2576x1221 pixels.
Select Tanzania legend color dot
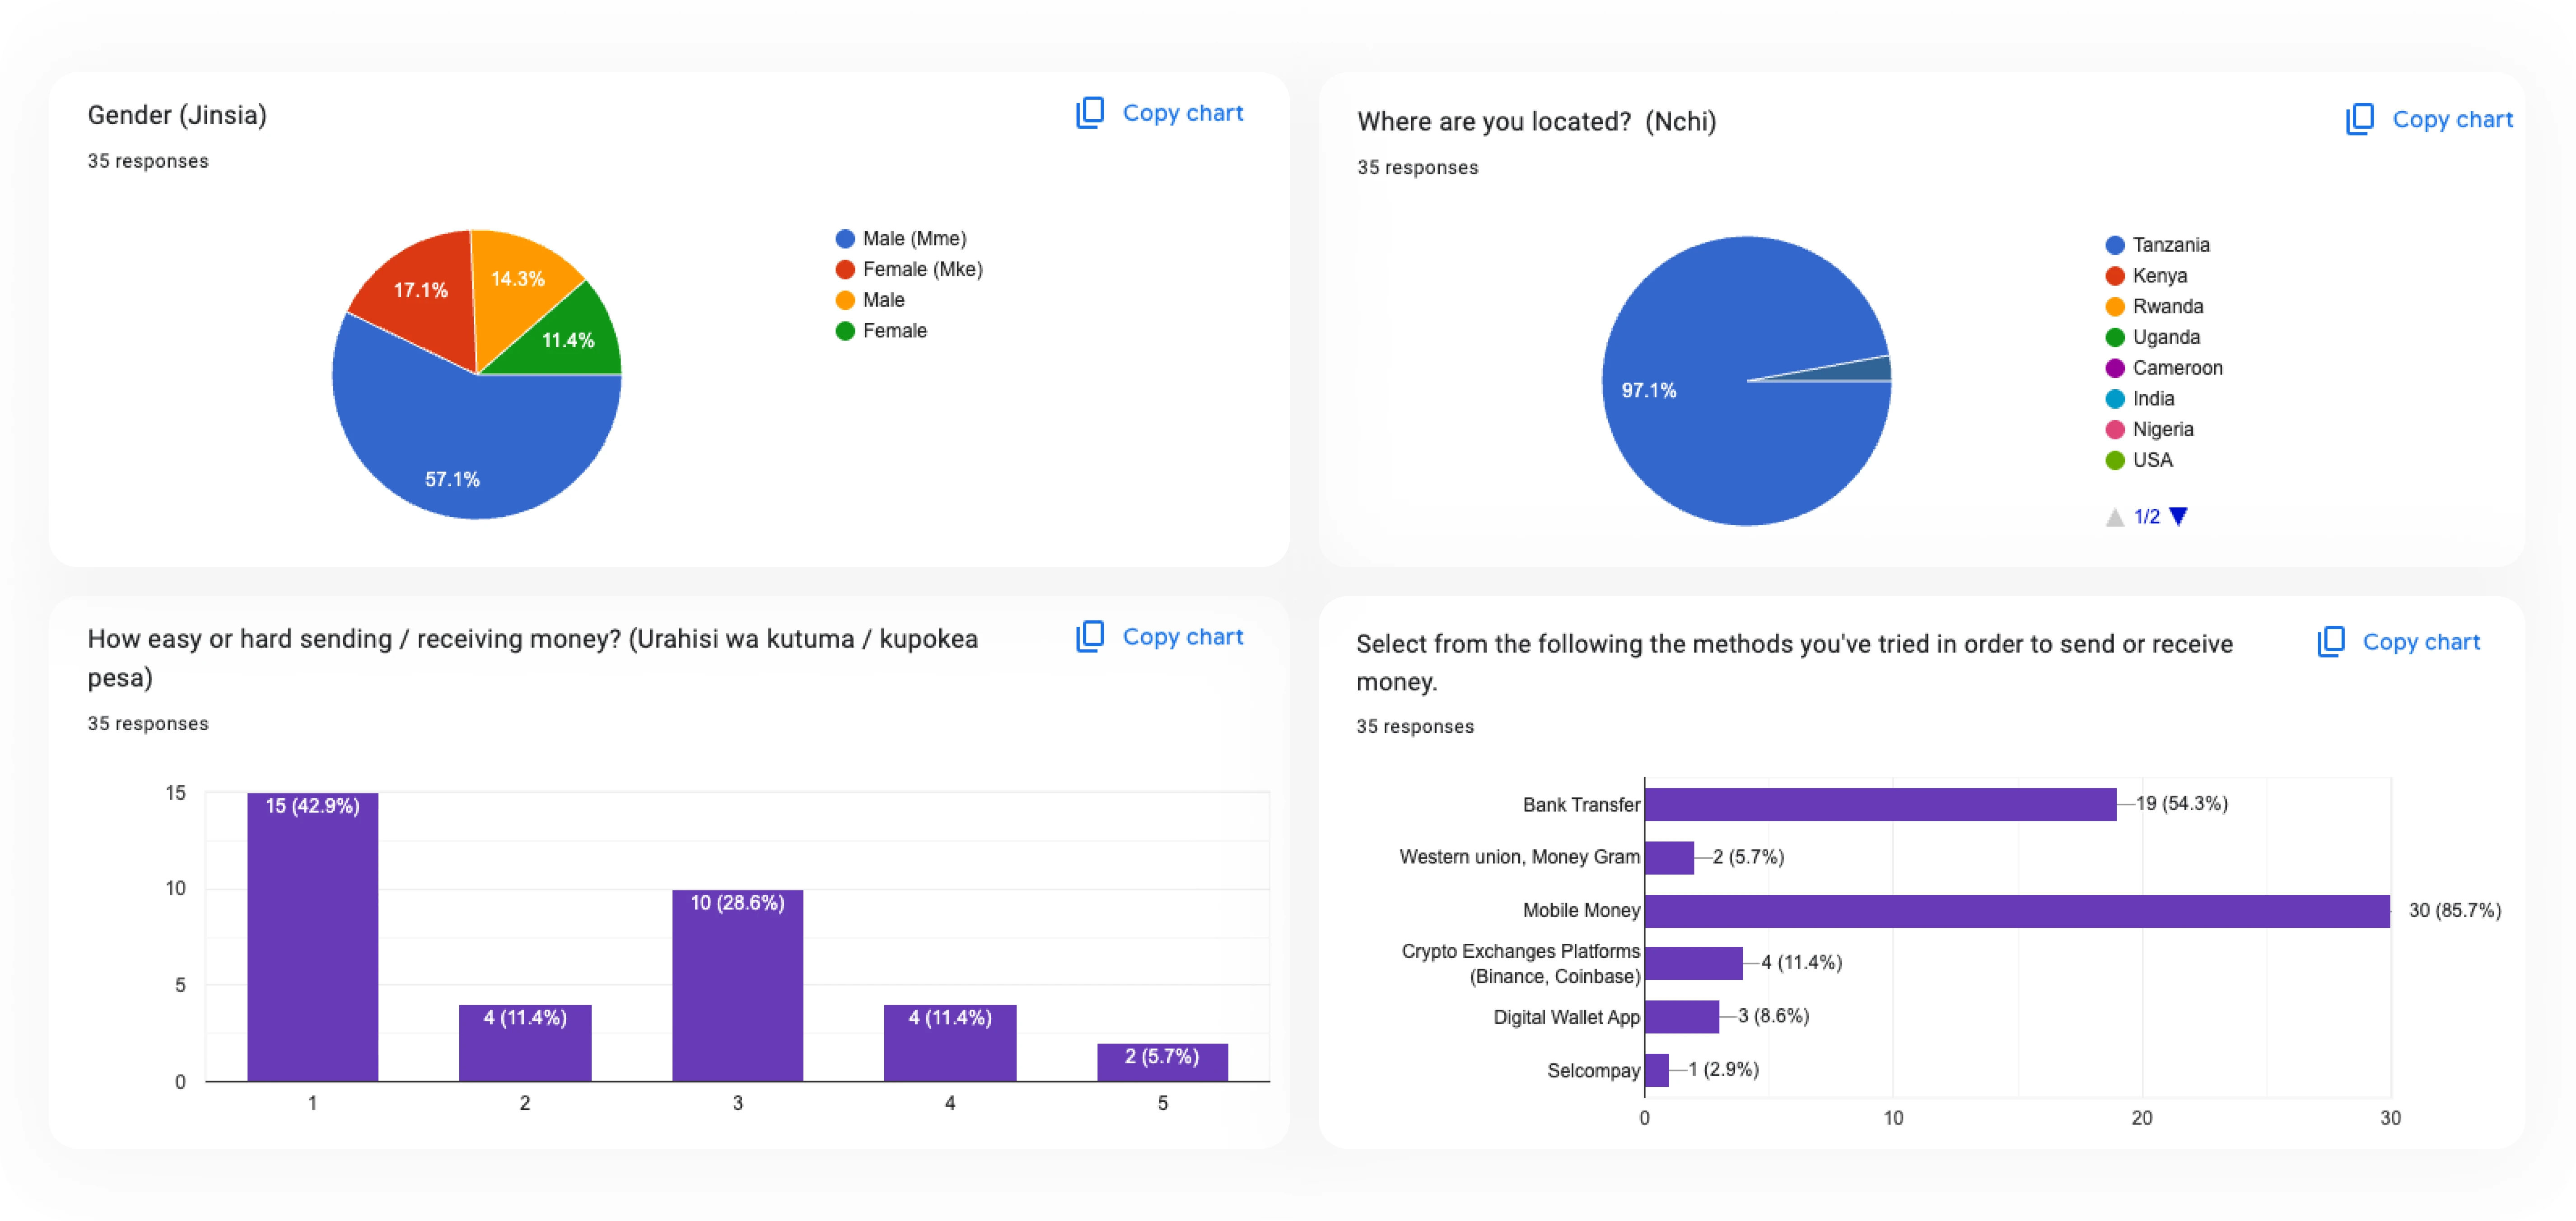(x=2114, y=246)
